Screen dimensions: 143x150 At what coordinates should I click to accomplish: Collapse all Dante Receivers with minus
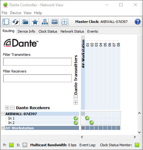tap(12, 108)
